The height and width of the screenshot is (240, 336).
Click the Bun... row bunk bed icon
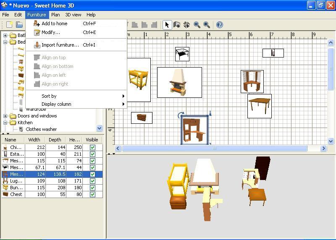coord(5,188)
